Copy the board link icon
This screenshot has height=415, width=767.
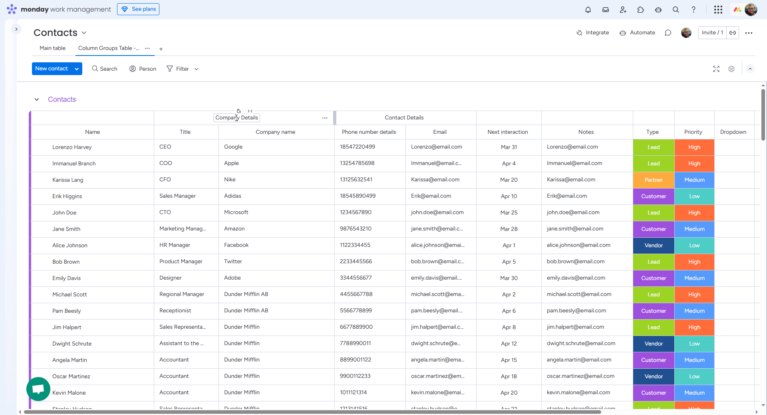pyautogui.click(x=732, y=33)
